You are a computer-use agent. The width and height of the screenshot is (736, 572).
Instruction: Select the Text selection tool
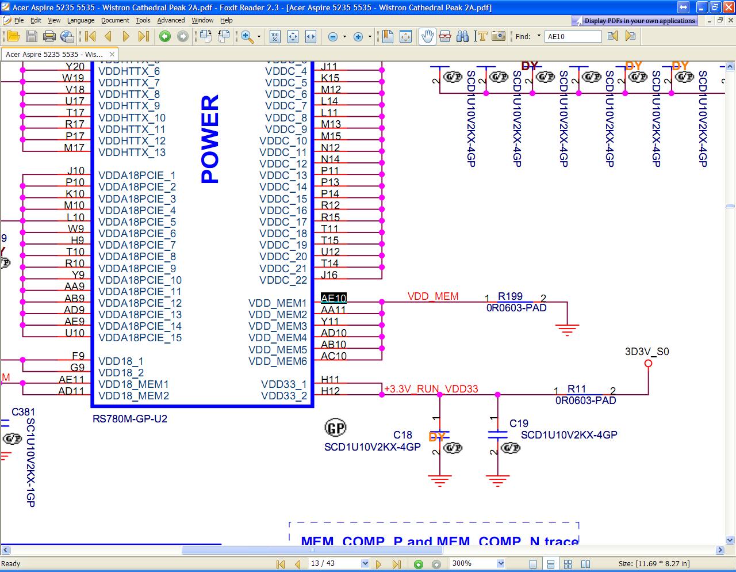481,36
